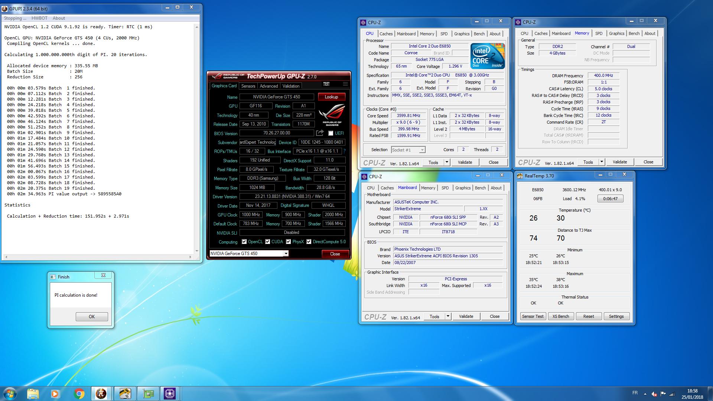Click the CPU-Z Mainboard window title icon
The image size is (713, 401).
pyautogui.click(x=364, y=177)
